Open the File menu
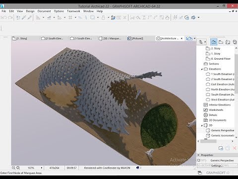The width and height of the screenshot is (238, 179). (3, 11)
